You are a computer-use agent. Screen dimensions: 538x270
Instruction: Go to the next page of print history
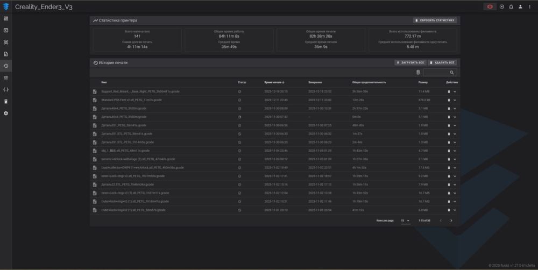pyautogui.click(x=451, y=221)
